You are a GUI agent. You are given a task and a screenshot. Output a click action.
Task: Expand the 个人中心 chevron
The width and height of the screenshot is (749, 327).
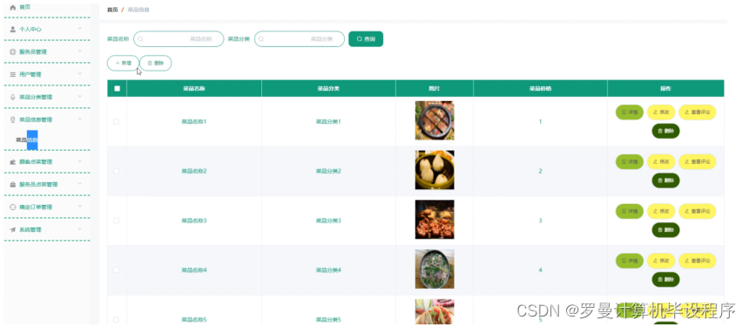pyautogui.click(x=80, y=29)
